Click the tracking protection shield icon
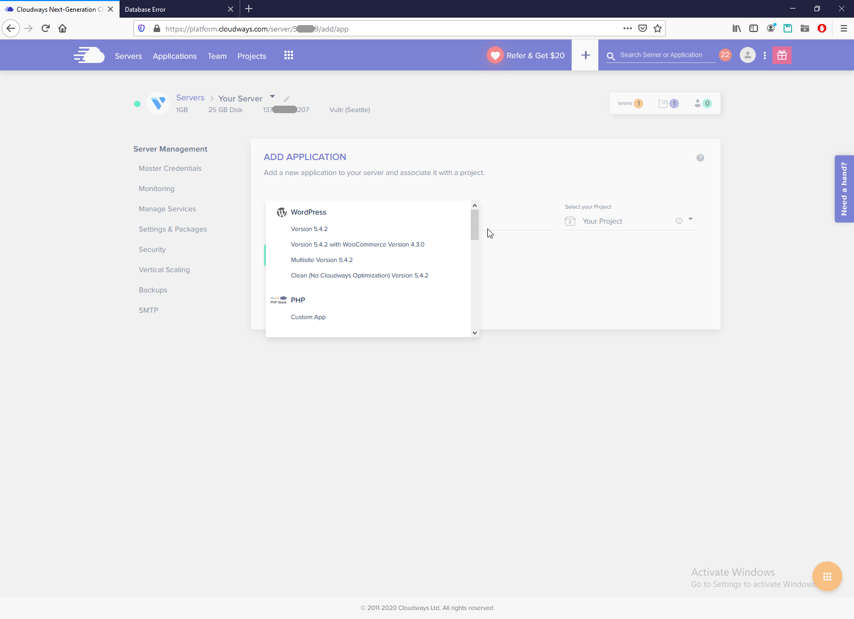 coord(141,28)
